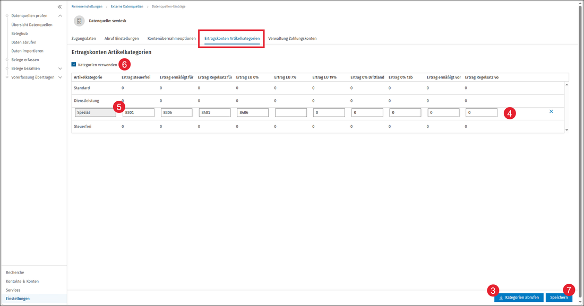This screenshot has width=584, height=306.
Task: Collapse the sidebar with double-chevron icon
Action: click(59, 7)
